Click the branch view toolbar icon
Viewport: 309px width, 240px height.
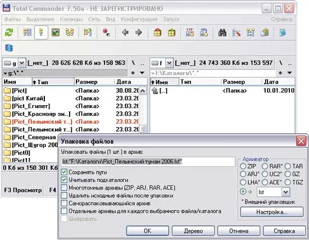click(88, 33)
